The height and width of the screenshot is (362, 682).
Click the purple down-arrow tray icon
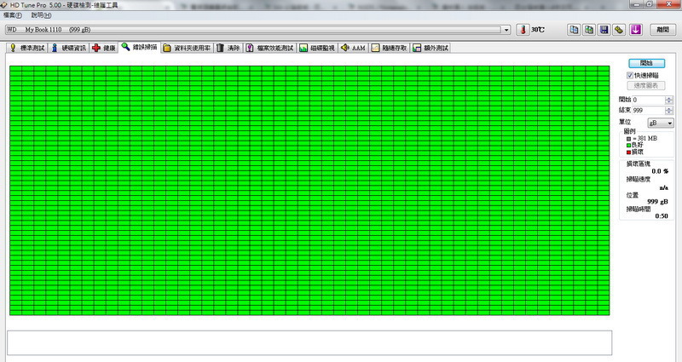pos(636,30)
